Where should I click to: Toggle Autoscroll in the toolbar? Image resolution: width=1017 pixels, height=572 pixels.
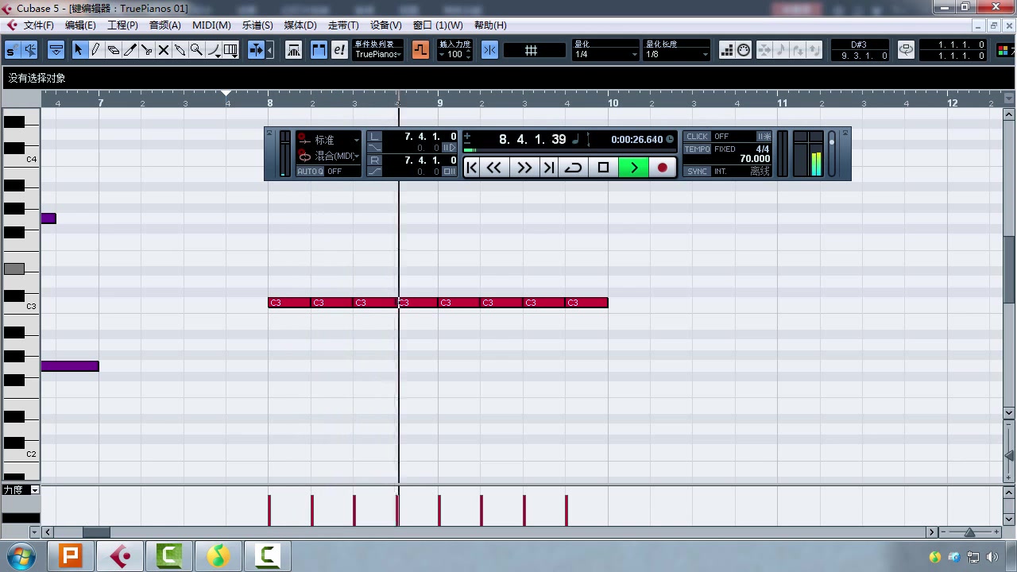256,50
